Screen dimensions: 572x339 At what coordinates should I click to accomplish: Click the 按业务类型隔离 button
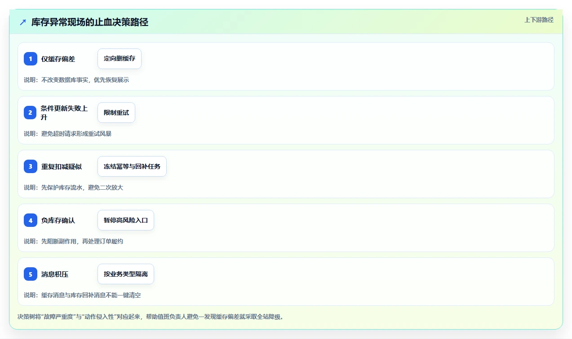click(x=126, y=274)
